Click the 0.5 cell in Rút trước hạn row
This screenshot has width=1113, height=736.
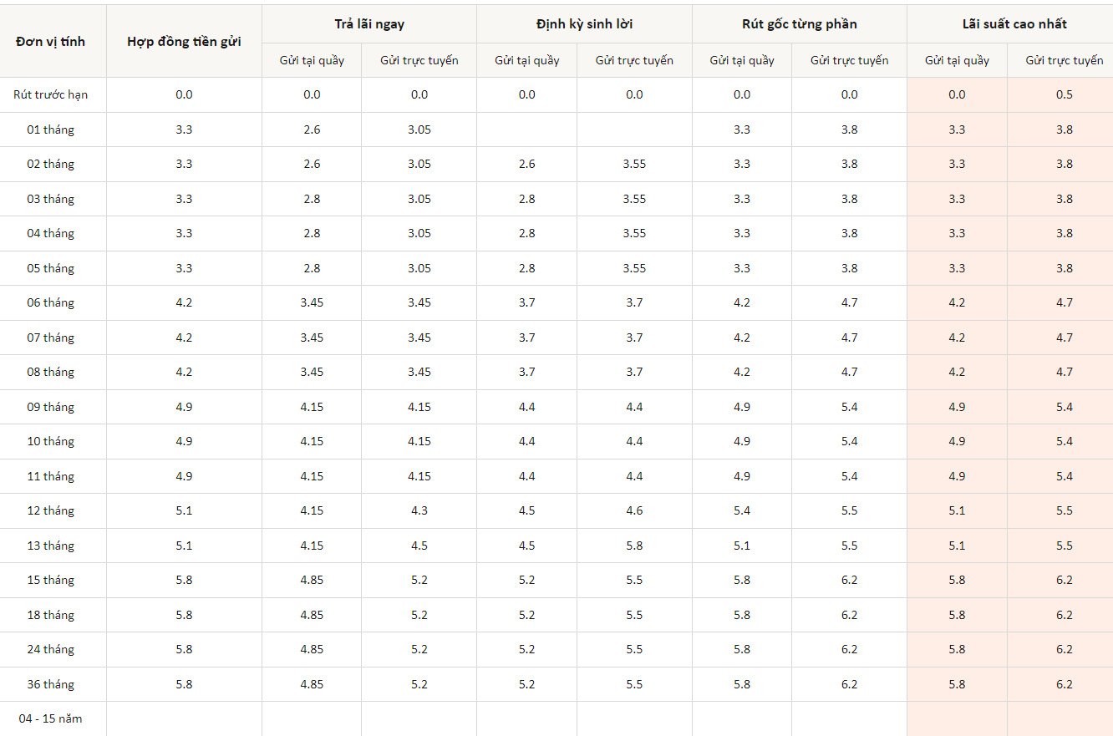pyautogui.click(x=1064, y=94)
